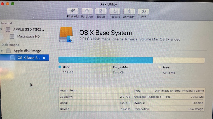This screenshot has height=119, width=213.
Task: Unmount the selected volume
Action: click(129, 11)
